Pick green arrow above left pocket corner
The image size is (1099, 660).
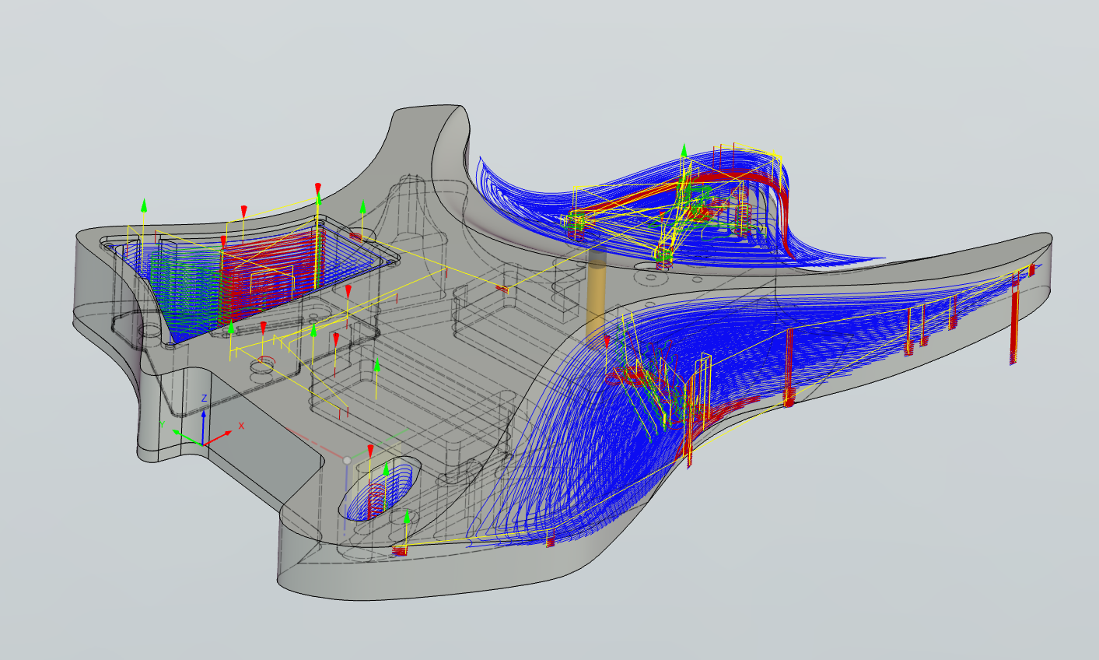pyautogui.click(x=144, y=205)
